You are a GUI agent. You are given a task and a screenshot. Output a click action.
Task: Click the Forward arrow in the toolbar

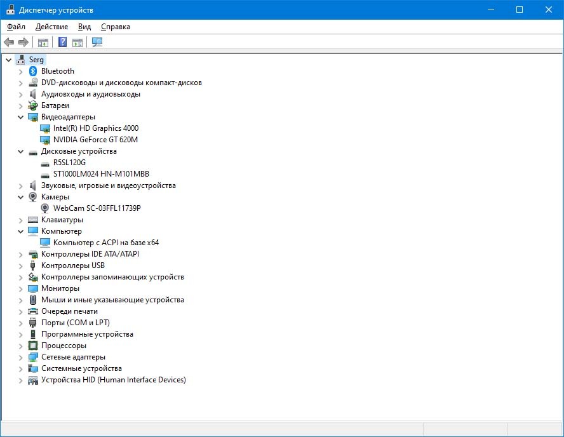(x=23, y=43)
